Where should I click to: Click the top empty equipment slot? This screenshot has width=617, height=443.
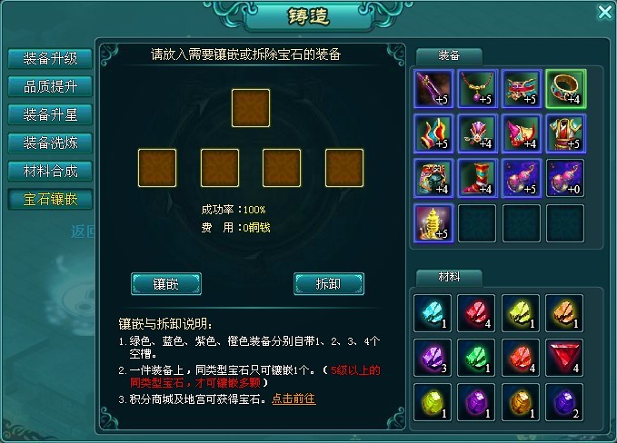pyautogui.click(x=251, y=108)
